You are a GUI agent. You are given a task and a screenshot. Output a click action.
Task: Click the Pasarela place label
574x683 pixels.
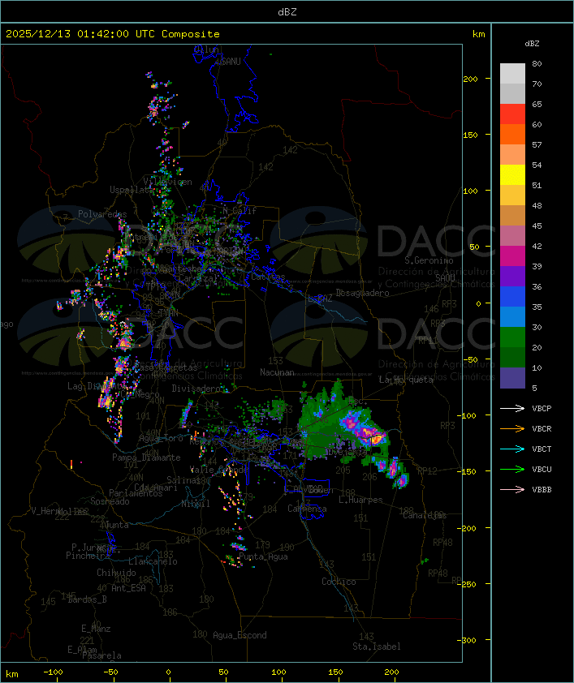[101, 655]
